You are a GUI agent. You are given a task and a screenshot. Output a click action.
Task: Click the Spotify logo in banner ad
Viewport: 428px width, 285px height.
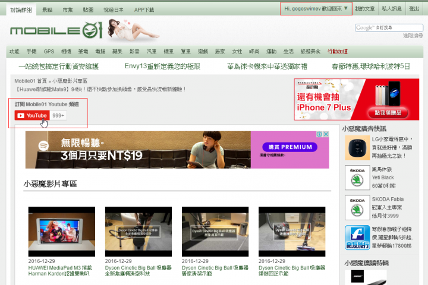(43, 145)
